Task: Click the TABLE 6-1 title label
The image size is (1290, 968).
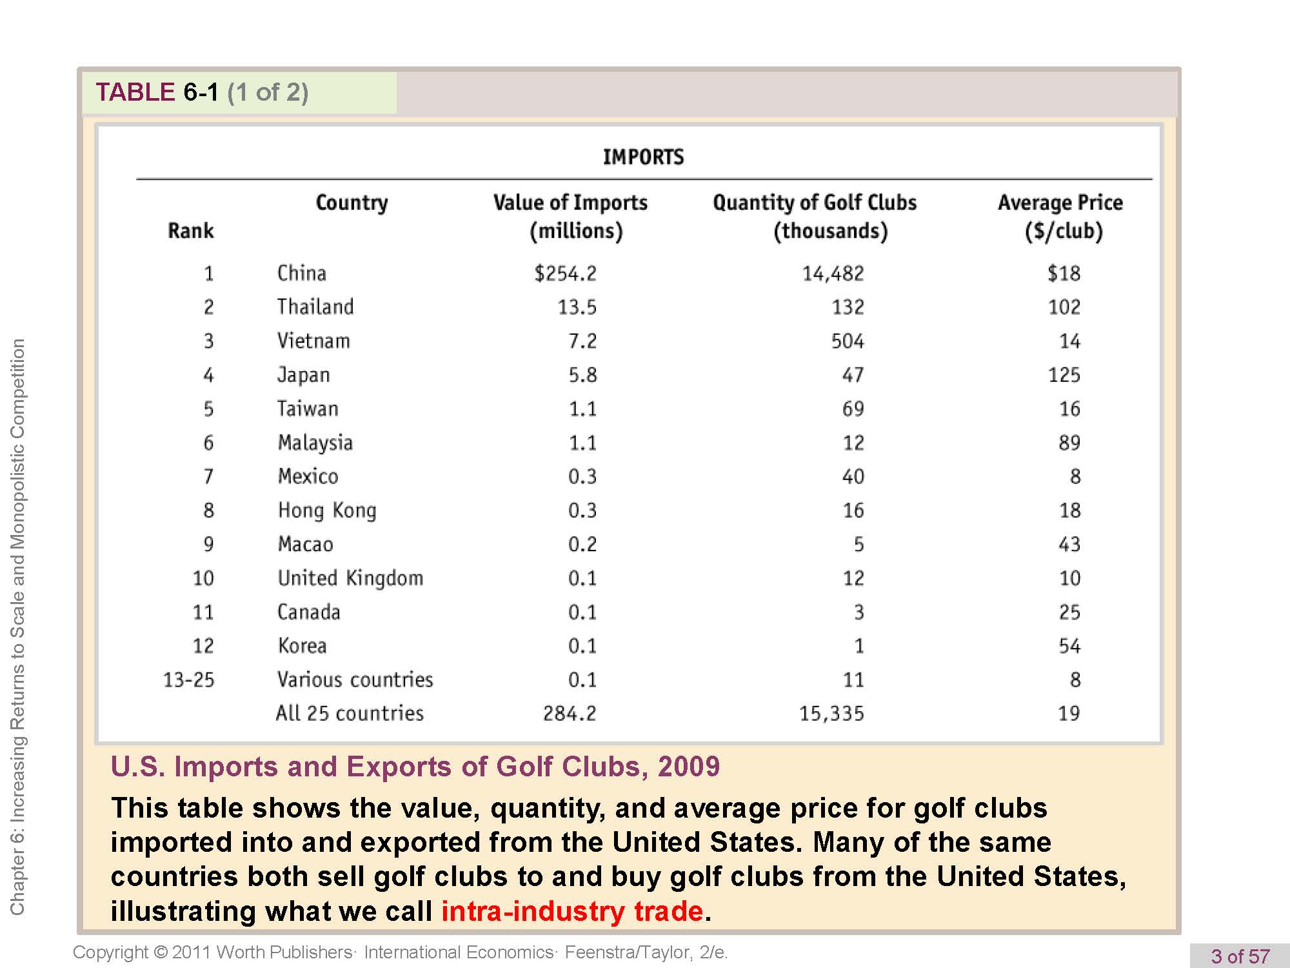Action: point(202,92)
